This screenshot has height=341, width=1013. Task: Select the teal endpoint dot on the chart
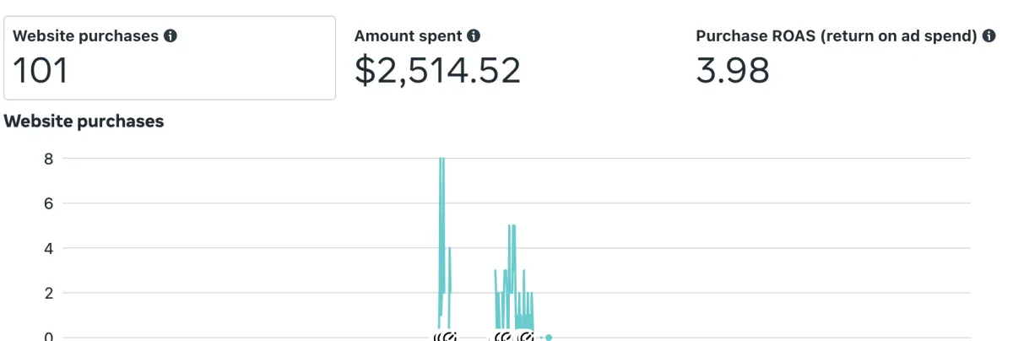point(549,337)
